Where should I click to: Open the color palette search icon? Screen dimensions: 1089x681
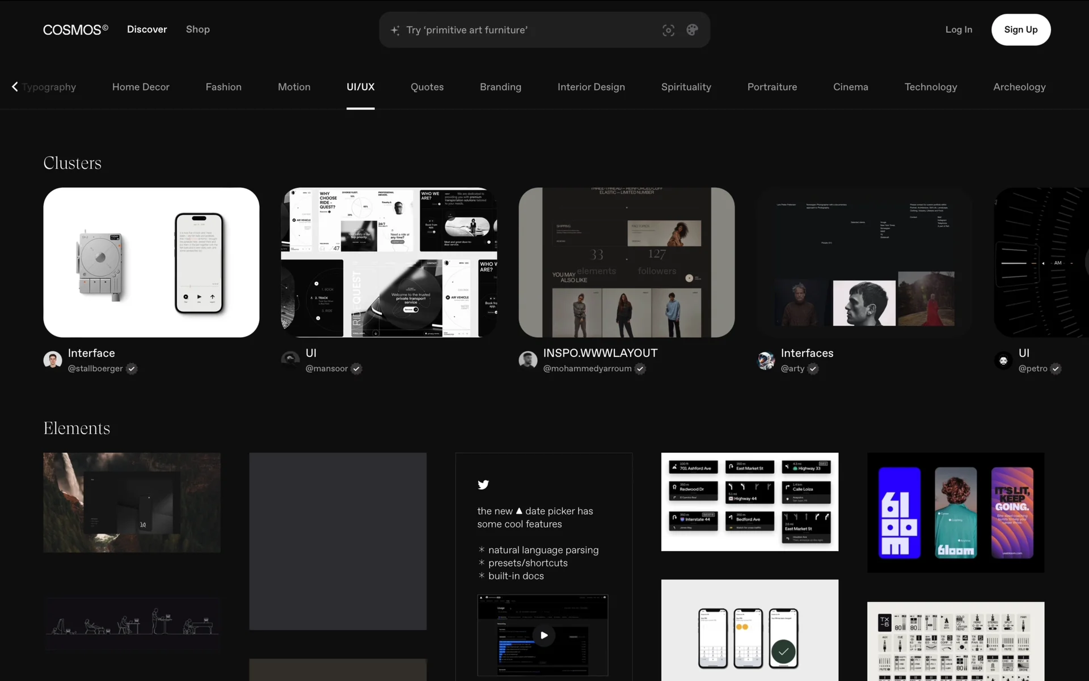pyautogui.click(x=692, y=30)
